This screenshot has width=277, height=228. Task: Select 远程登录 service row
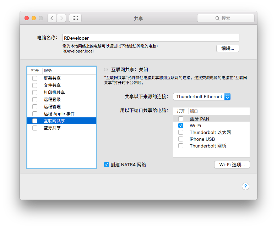pos(62,100)
